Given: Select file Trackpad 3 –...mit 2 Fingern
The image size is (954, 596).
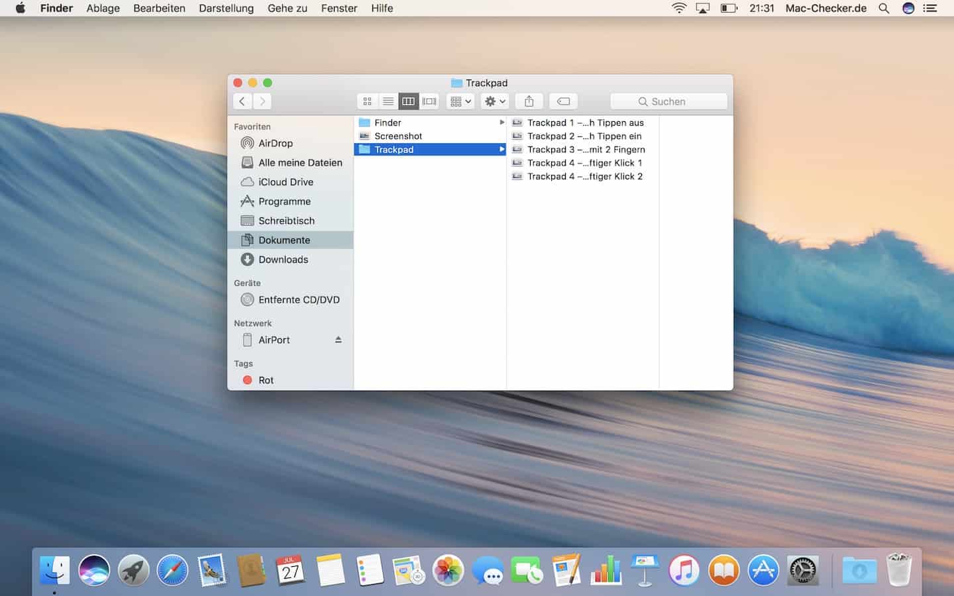Looking at the screenshot, I should pos(583,150).
